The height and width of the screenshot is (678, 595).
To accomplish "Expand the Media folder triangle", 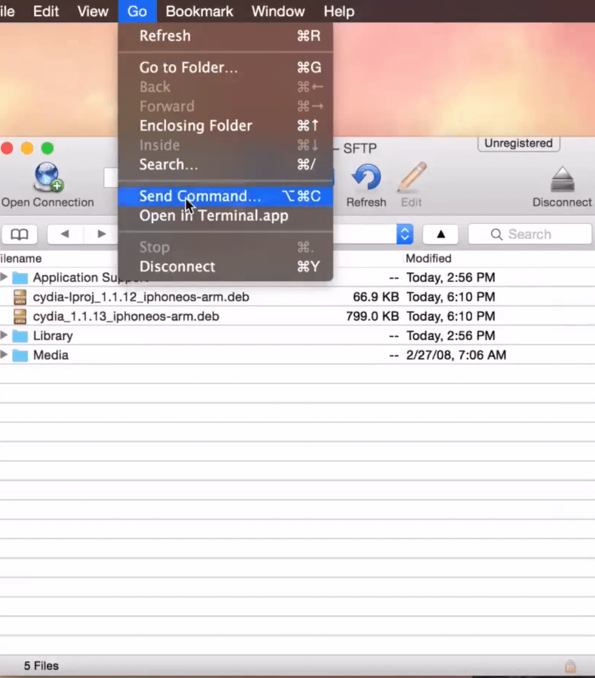I will coord(4,355).
